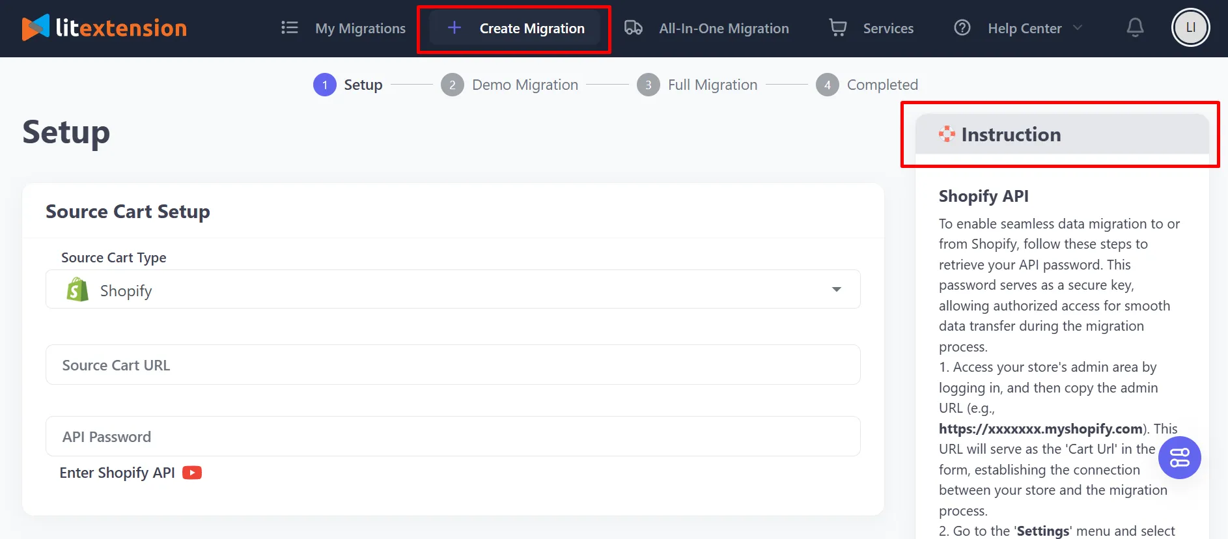The height and width of the screenshot is (539, 1228).
Task: Click the My Migrations list icon
Action: (x=289, y=27)
